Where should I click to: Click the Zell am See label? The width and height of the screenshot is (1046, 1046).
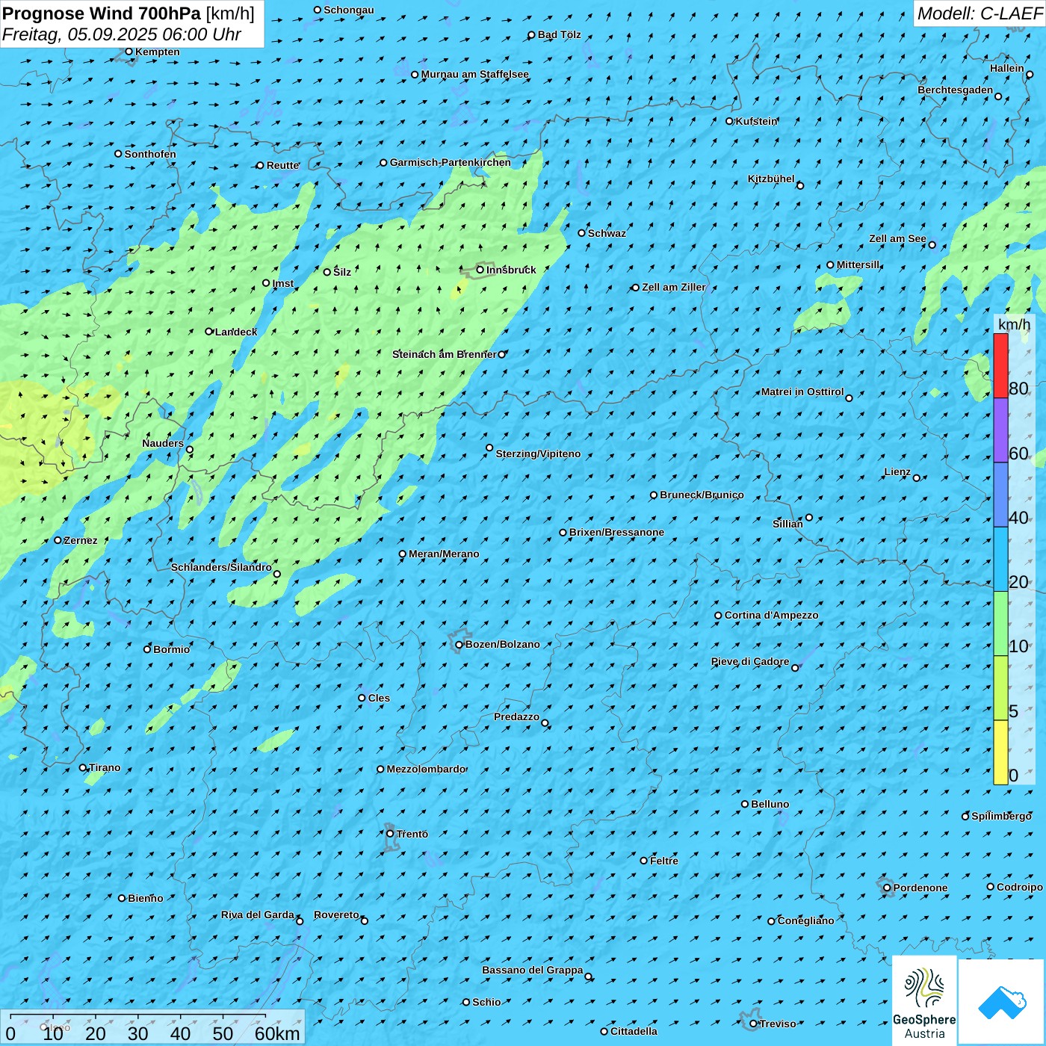[897, 238]
